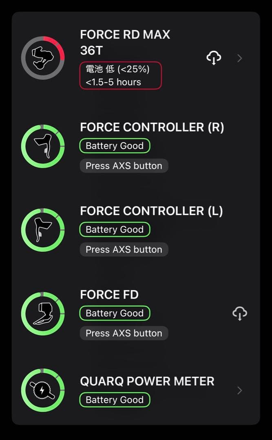Tap Battery Good status on FORCE CONTROLLER (L)

[114, 229]
